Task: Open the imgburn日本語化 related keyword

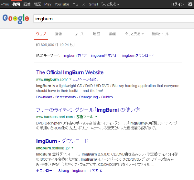Action: pyautogui.click(x=104, y=55)
